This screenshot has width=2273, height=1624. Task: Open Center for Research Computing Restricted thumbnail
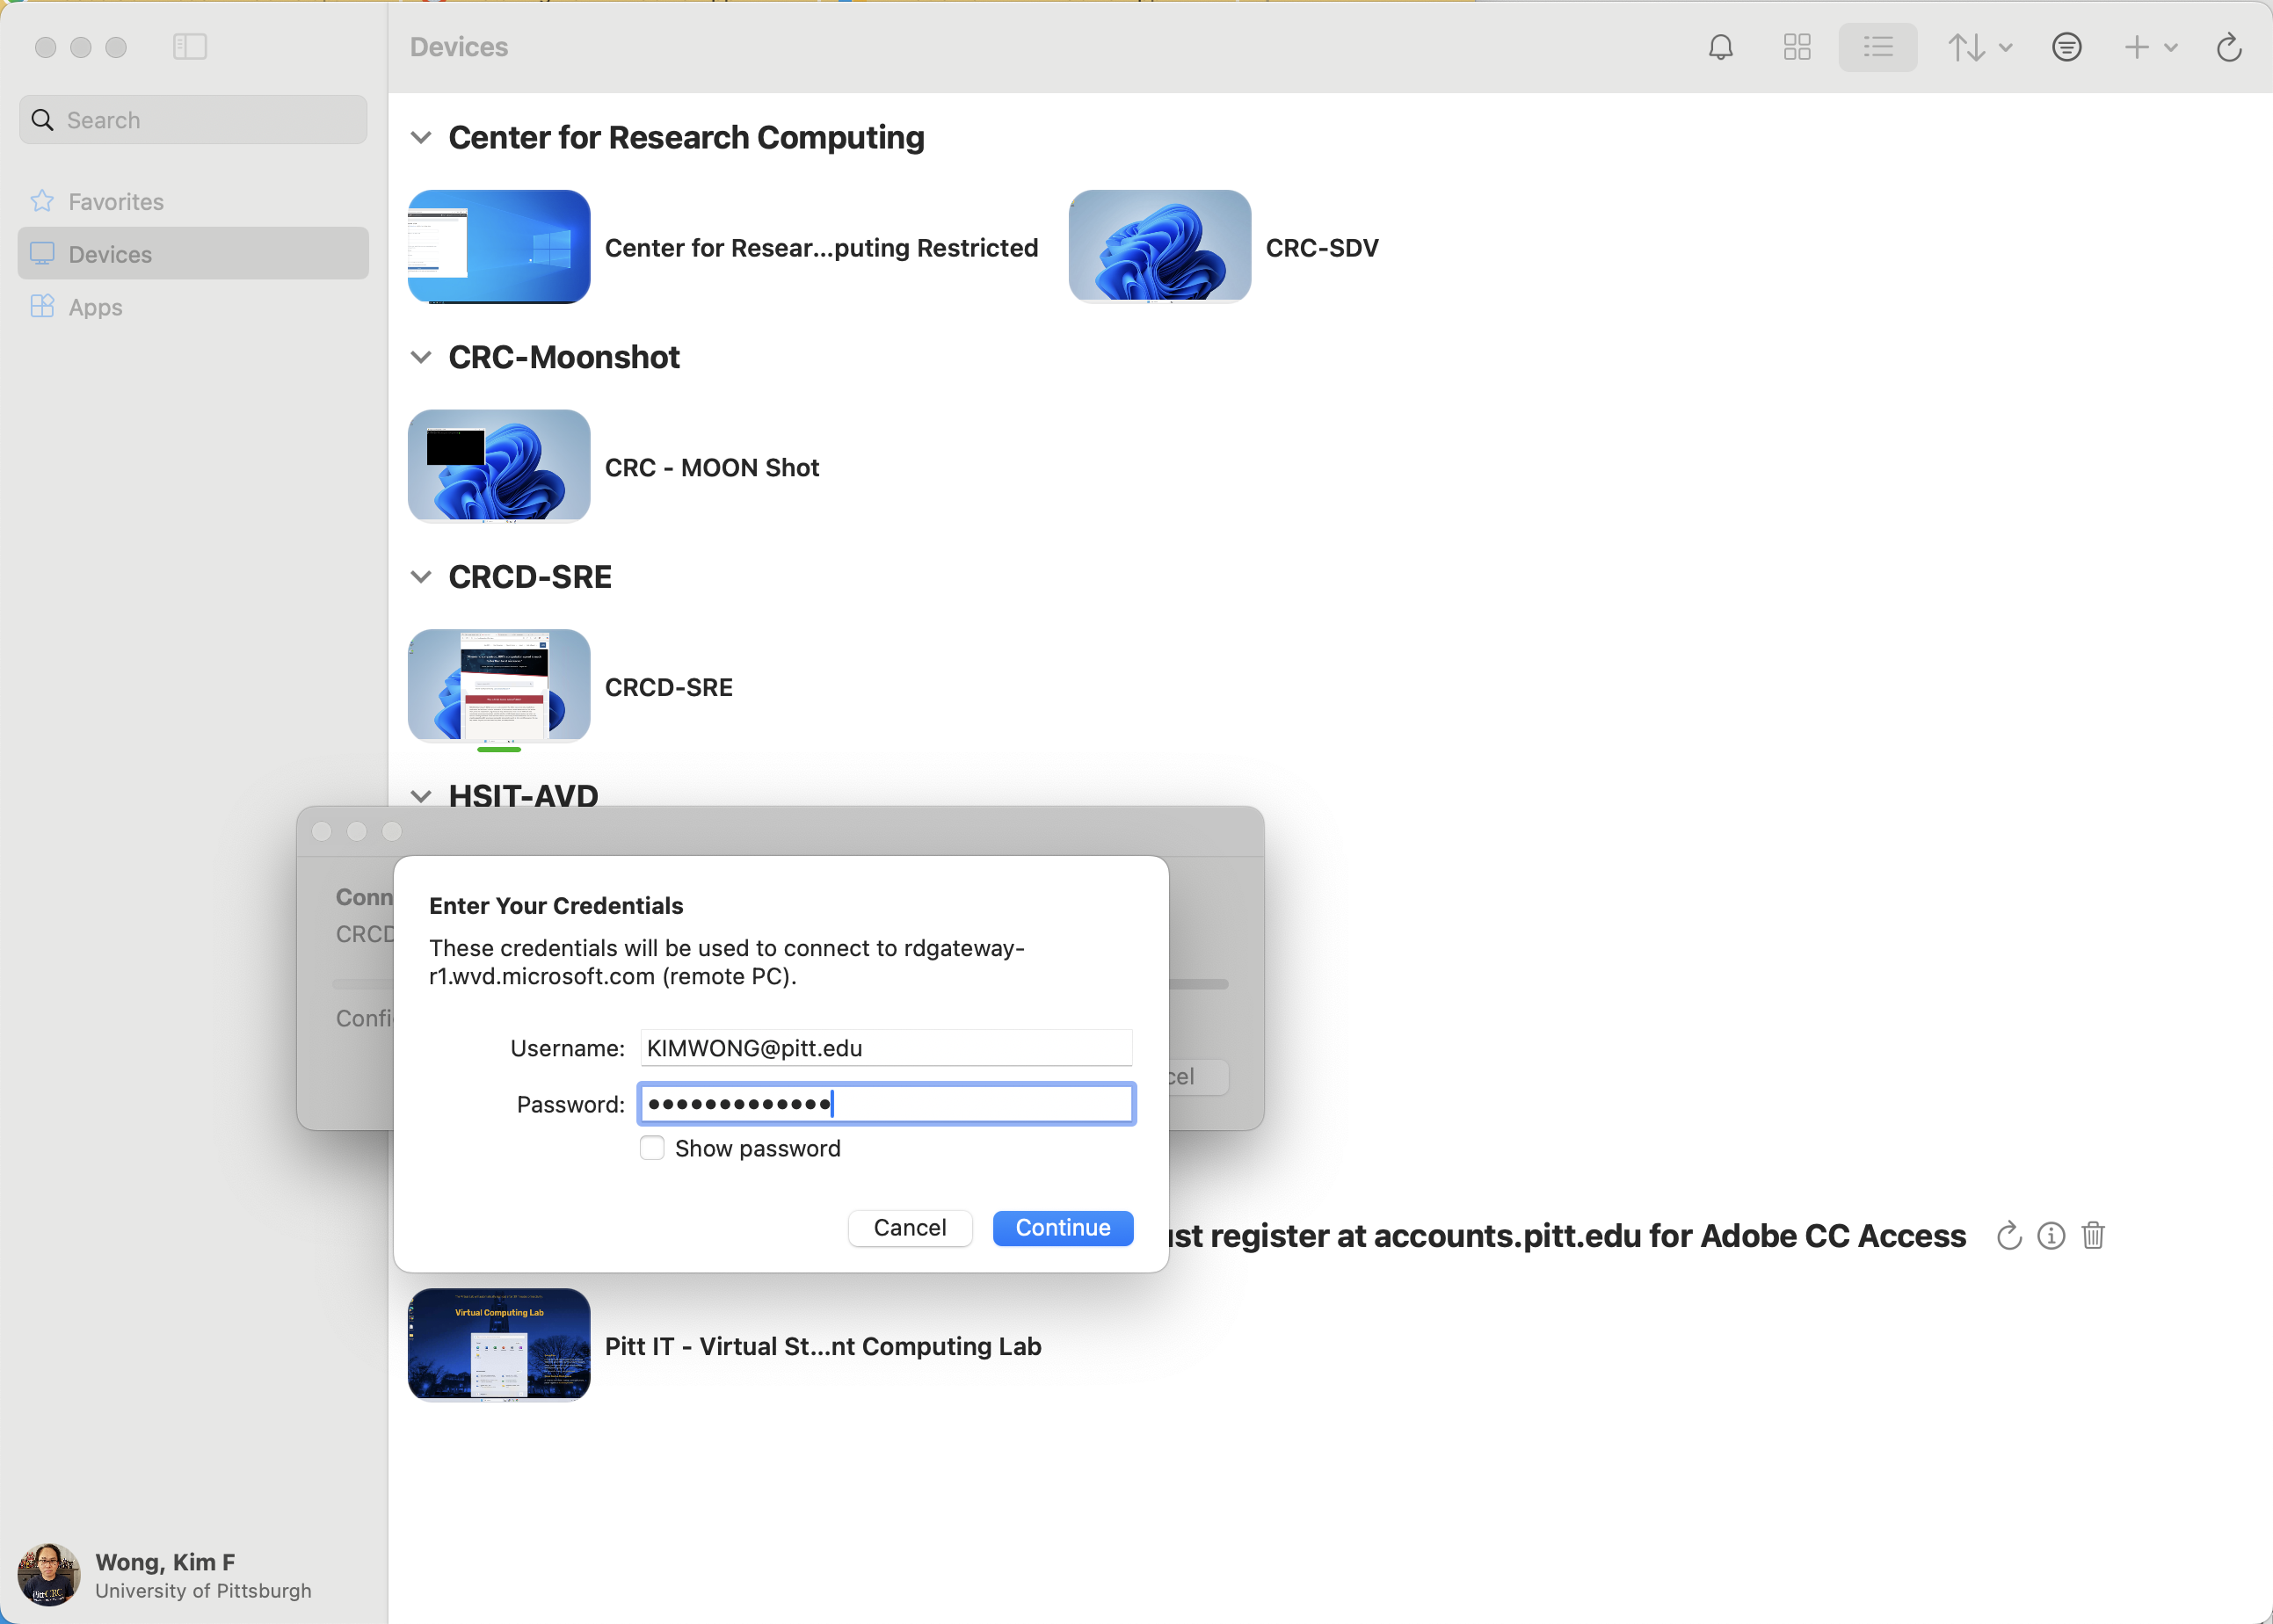coord(499,247)
